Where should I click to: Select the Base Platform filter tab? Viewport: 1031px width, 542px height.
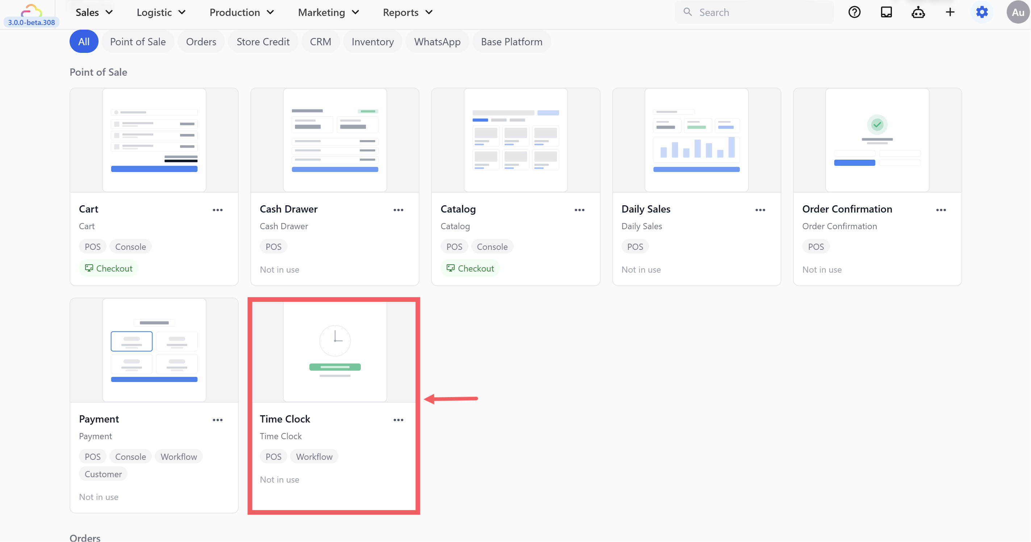[512, 42]
